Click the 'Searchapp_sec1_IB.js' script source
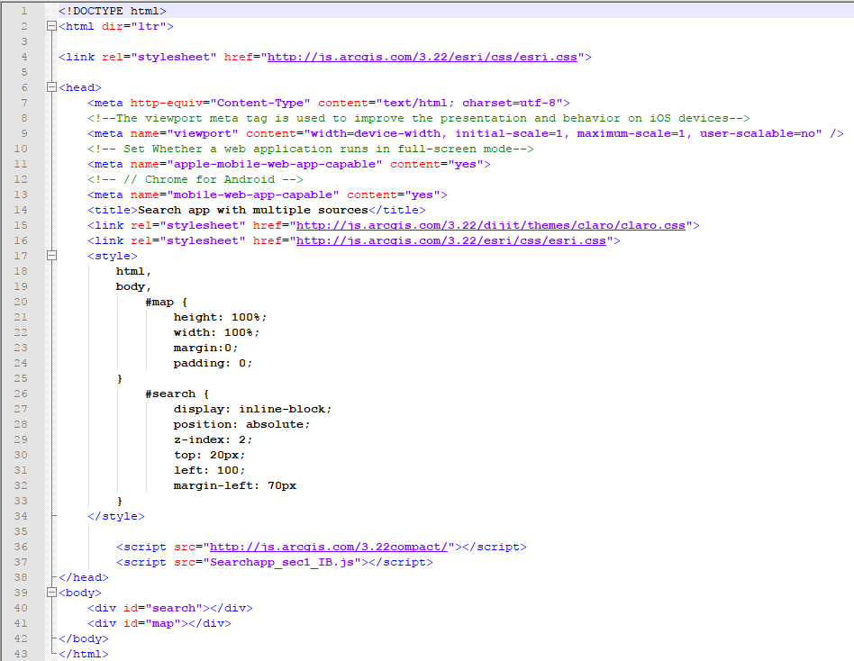Viewport: 854px width, 661px height. point(282,562)
